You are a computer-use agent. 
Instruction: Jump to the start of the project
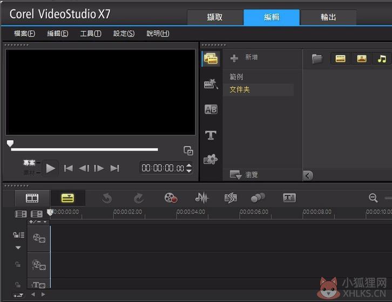pyautogui.click(x=68, y=168)
